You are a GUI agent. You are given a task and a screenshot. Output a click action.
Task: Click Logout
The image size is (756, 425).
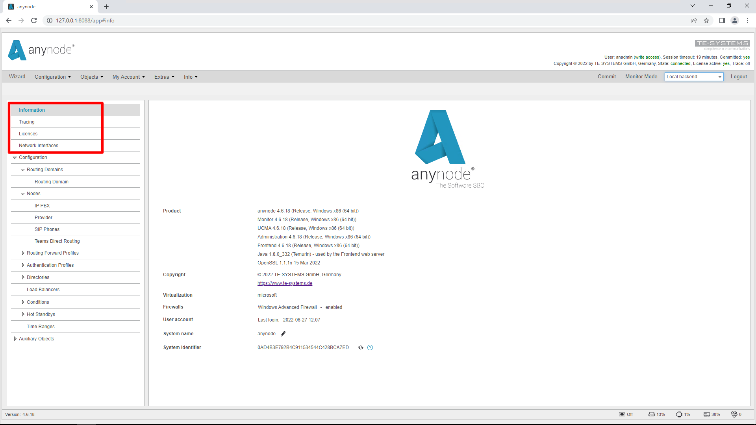739,77
